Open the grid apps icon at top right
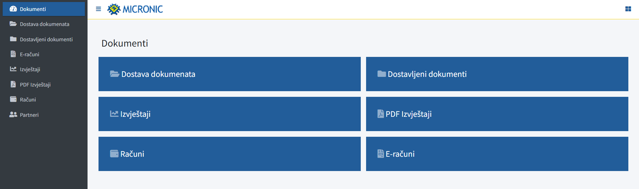 [x=628, y=9]
